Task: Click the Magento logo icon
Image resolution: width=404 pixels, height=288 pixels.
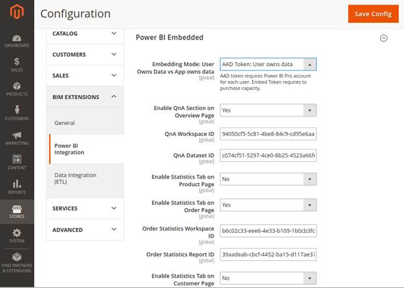Action: coord(17,12)
